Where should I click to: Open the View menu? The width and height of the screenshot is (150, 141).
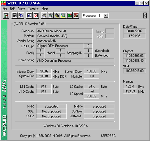pyautogui.click(x=21, y=9)
